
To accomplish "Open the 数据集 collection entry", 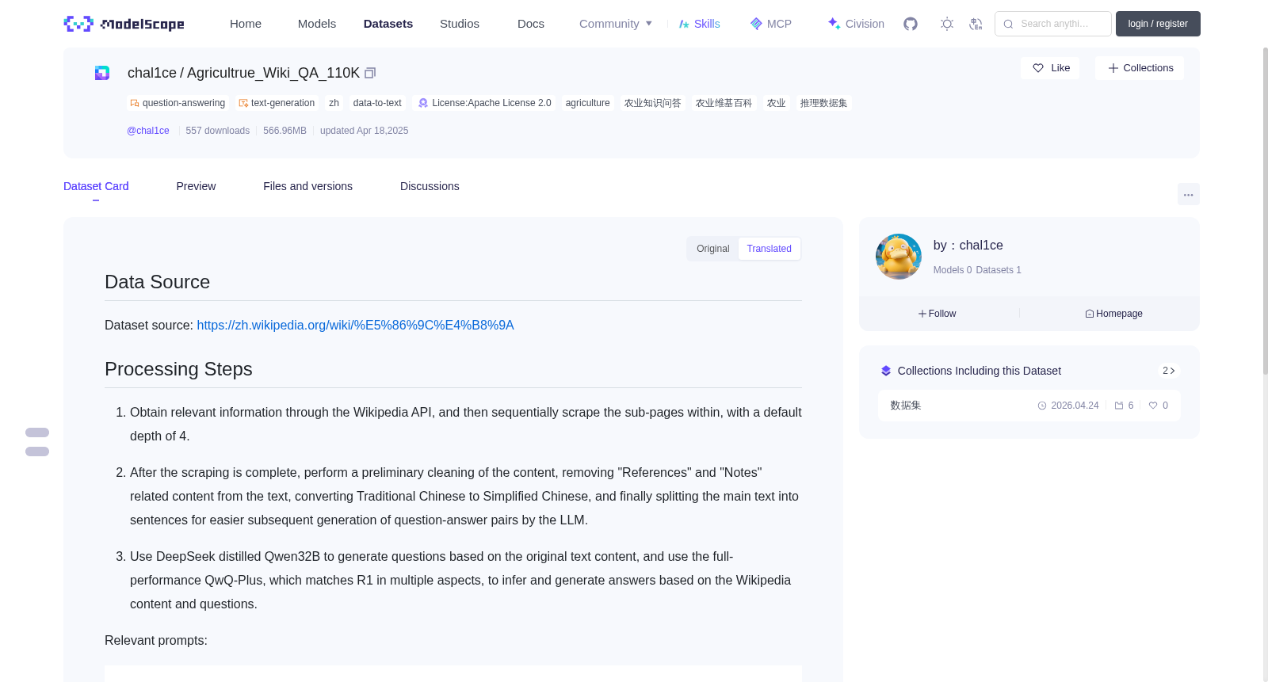I will click(x=1029, y=406).
